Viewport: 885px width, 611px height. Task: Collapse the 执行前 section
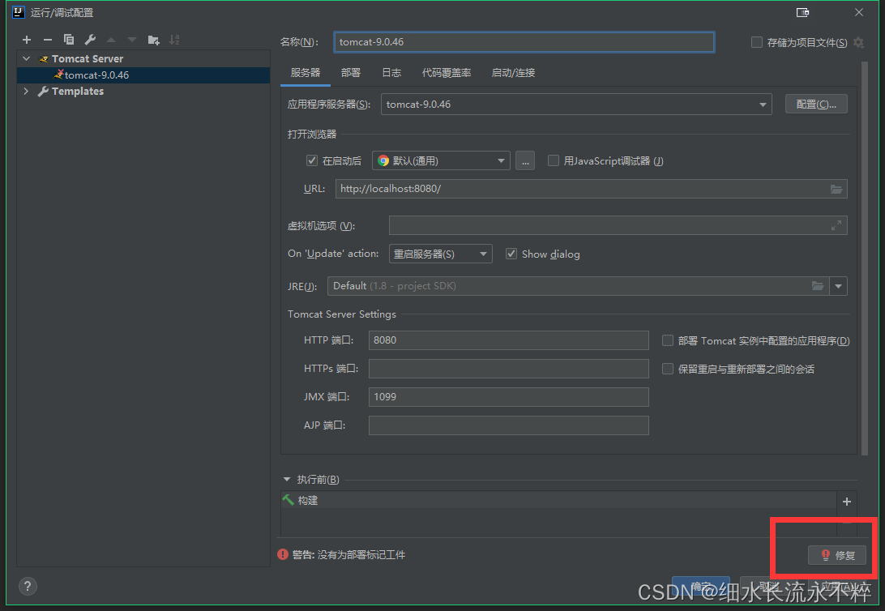click(287, 480)
